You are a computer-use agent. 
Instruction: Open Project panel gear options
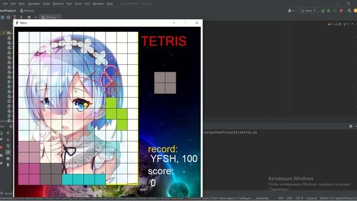coord(29,17)
